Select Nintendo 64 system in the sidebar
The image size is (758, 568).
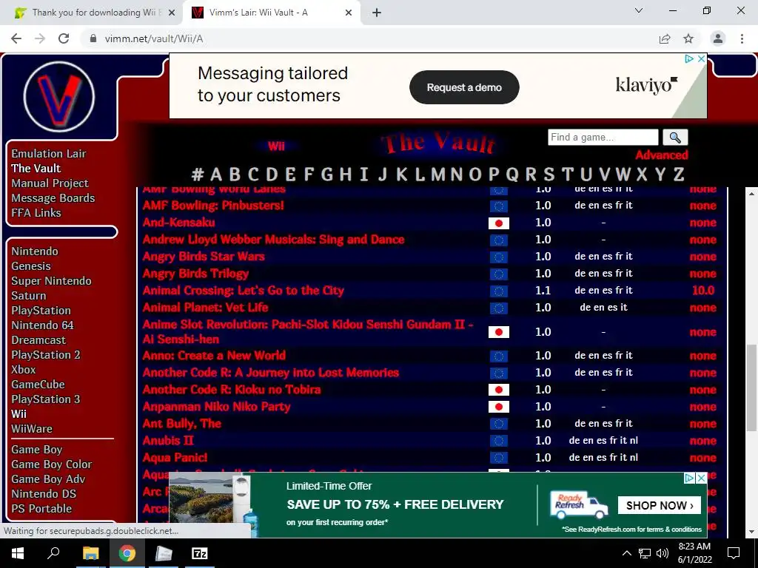(x=42, y=325)
